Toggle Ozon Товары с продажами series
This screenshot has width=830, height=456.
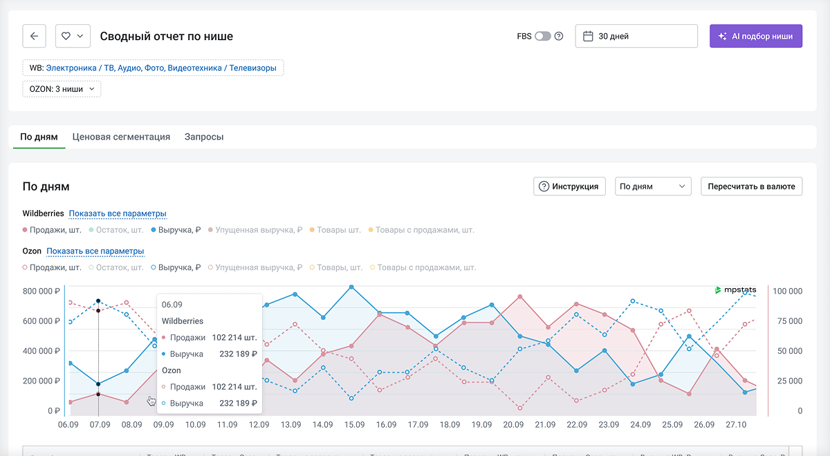coord(423,267)
